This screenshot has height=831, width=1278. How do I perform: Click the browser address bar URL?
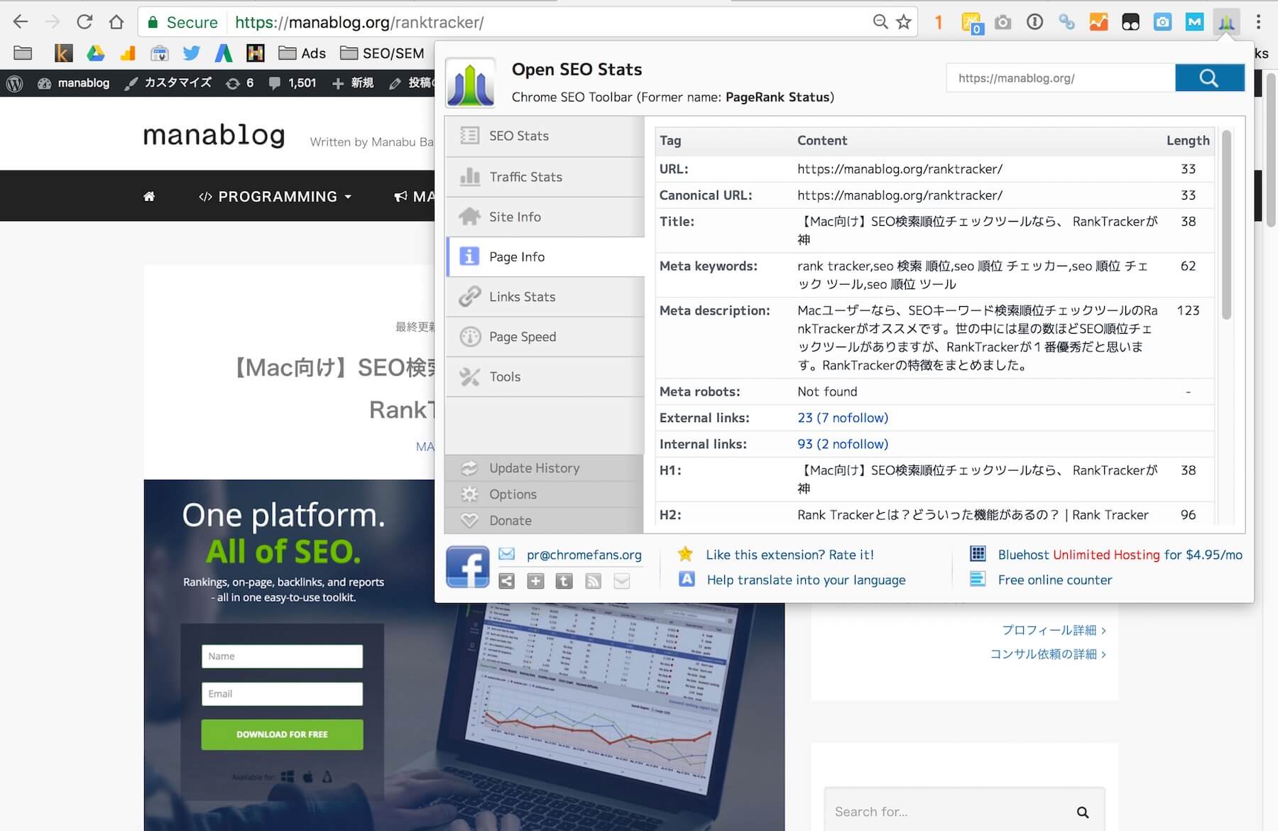point(359,23)
